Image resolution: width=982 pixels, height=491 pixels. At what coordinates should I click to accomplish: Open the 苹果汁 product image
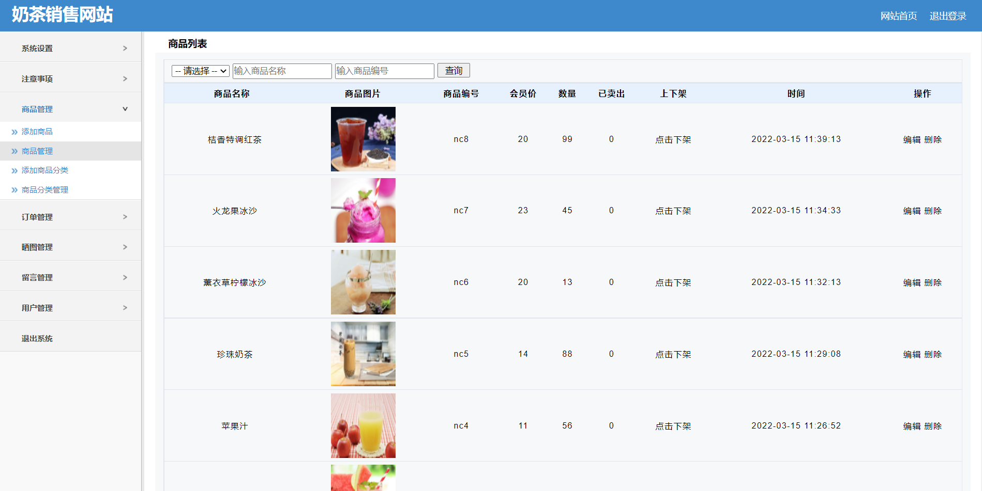pyautogui.click(x=363, y=425)
